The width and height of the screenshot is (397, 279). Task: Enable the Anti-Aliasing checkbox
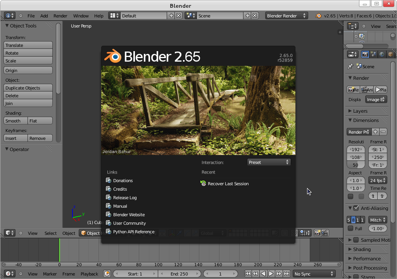(356, 208)
